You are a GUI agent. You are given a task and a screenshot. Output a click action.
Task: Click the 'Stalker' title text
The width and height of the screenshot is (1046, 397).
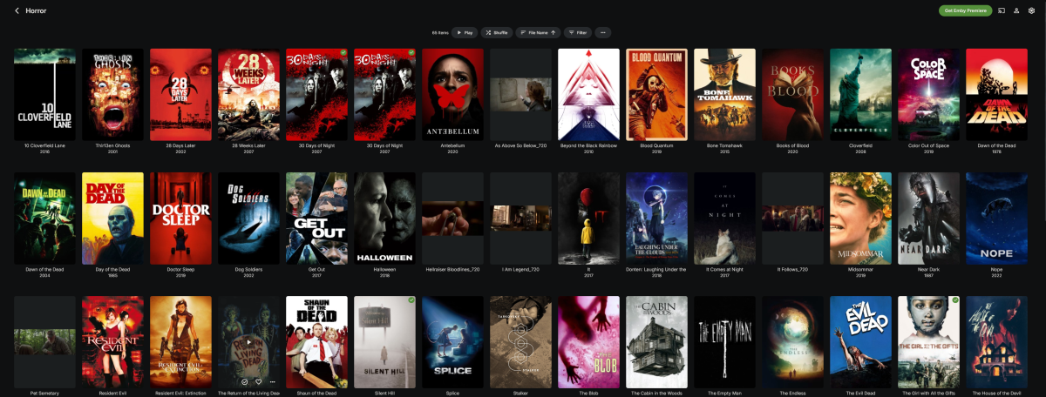520,394
